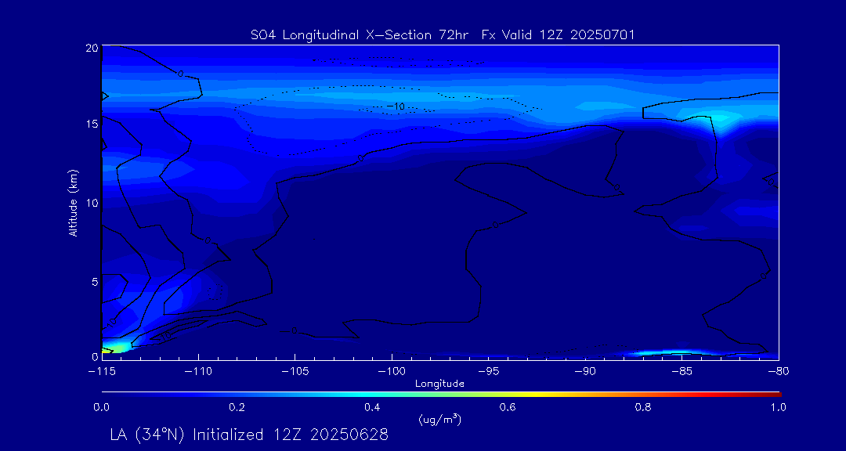Image resolution: width=846 pixels, height=451 pixels.
Task: Click colorbar value "0.8"
Action: pos(644,408)
